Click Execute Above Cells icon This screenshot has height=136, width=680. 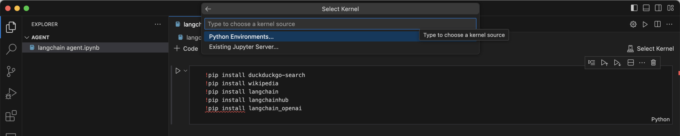tap(604, 63)
